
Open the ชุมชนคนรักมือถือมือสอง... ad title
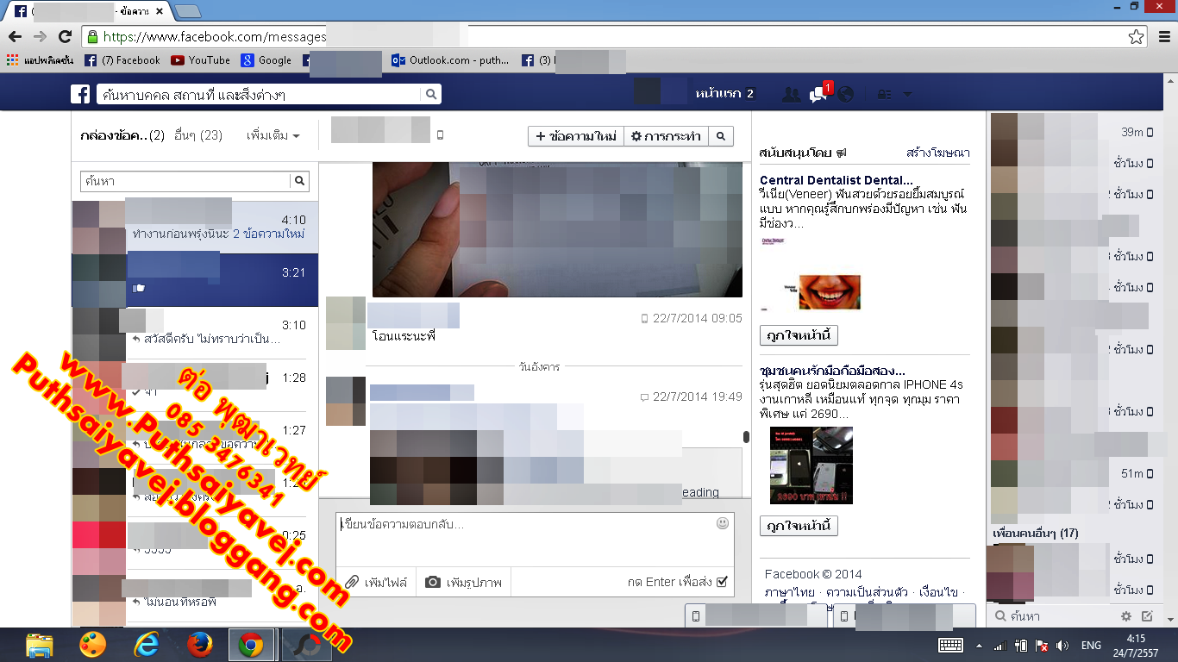[x=832, y=371]
